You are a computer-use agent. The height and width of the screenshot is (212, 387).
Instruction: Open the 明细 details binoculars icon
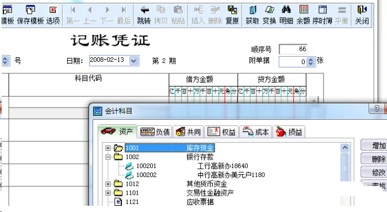click(x=286, y=15)
